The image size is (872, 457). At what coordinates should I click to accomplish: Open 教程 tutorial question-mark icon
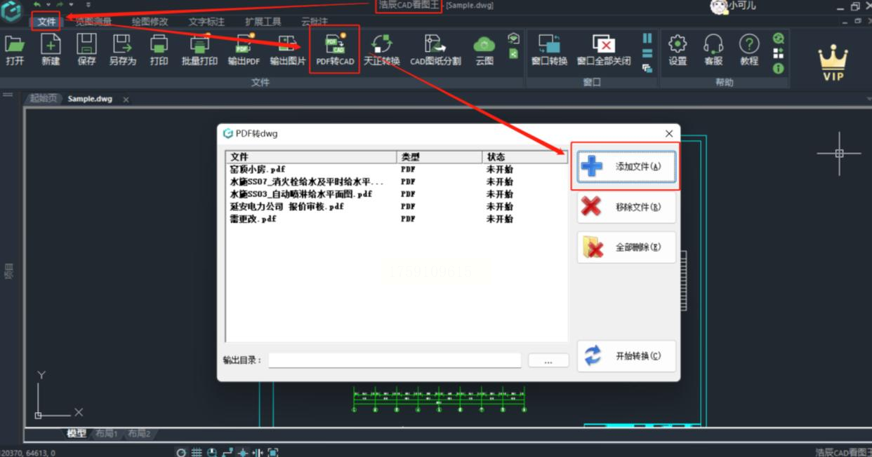pyautogui.click(x=749, y=44)
